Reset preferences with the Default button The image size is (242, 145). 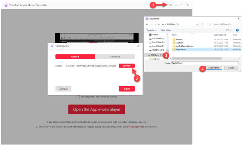63,89
